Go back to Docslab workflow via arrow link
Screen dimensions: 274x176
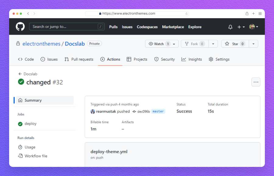pos(28,74)
